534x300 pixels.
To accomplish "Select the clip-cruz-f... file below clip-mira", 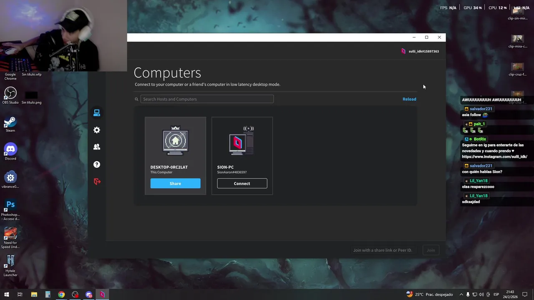I will [518, 70].
